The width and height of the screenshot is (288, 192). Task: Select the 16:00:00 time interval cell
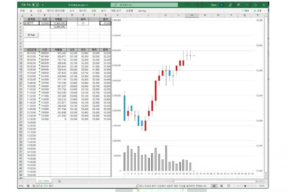[31, 175]
